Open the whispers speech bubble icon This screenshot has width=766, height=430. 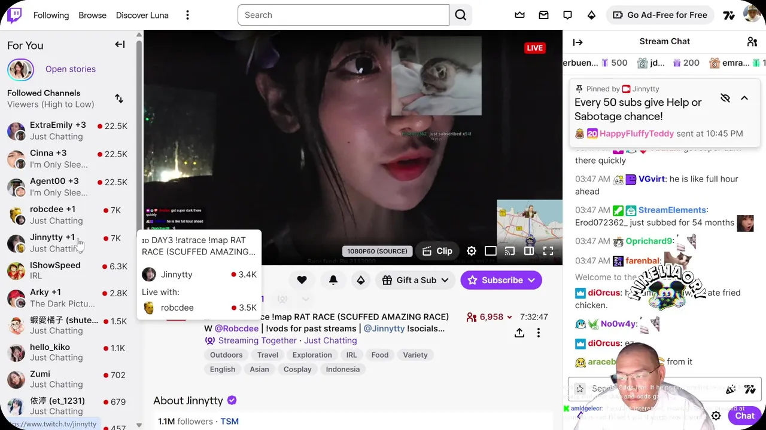coord(567,15)
